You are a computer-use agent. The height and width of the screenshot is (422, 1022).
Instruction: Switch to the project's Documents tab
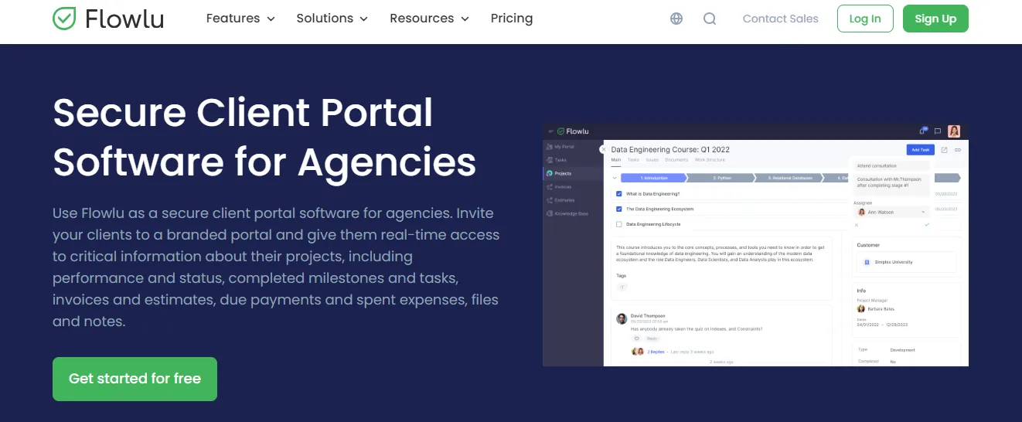coord(676,160)
